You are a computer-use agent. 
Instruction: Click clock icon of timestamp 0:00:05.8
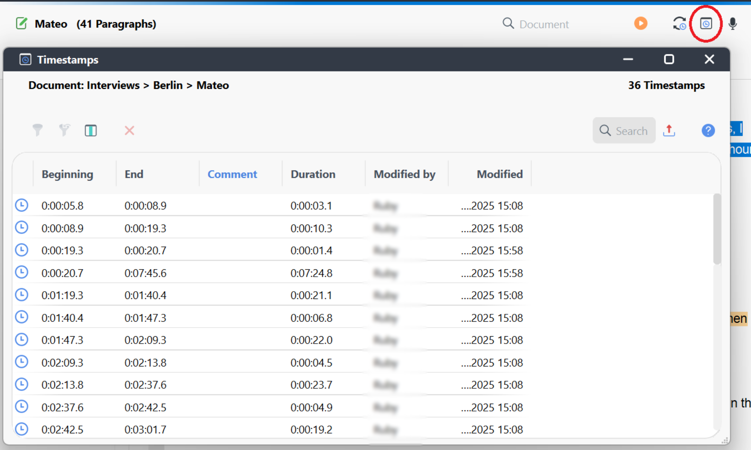click(22, 205)
